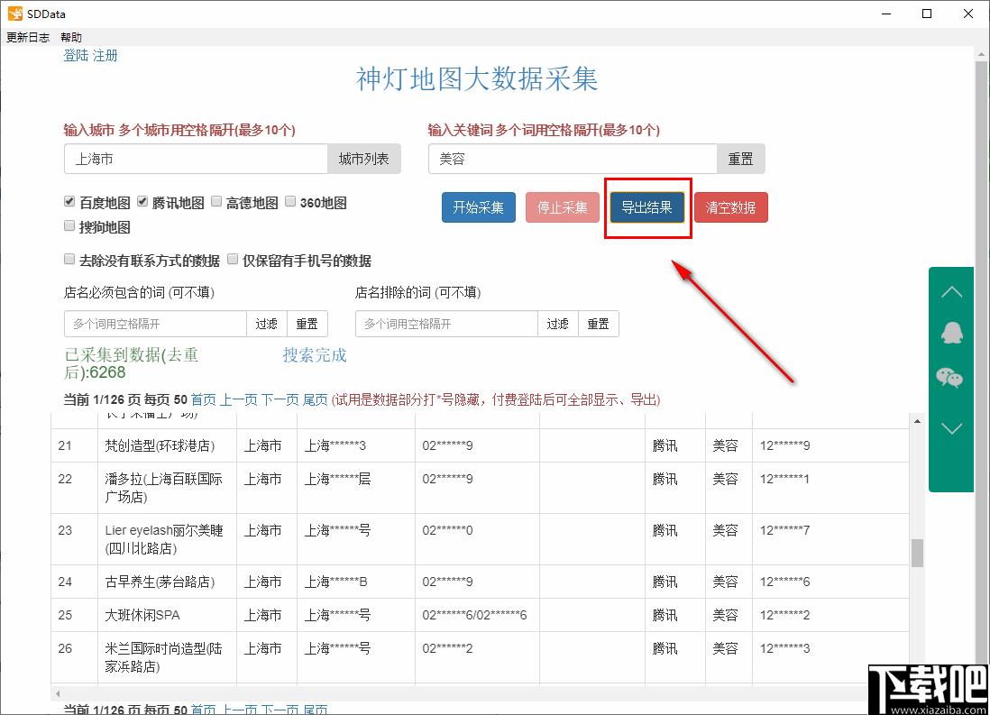Screen dimensions: 990x715
Task: Enable the 搜狗地图 checkbox
Action: click(69, 225)
